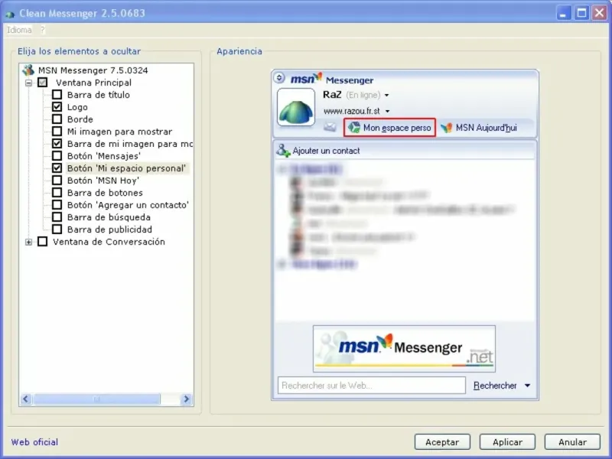Uncheck Barra de mi imagen para mostrar
Image resolution: width=612 pixels, height=459 pixels.
57,143
